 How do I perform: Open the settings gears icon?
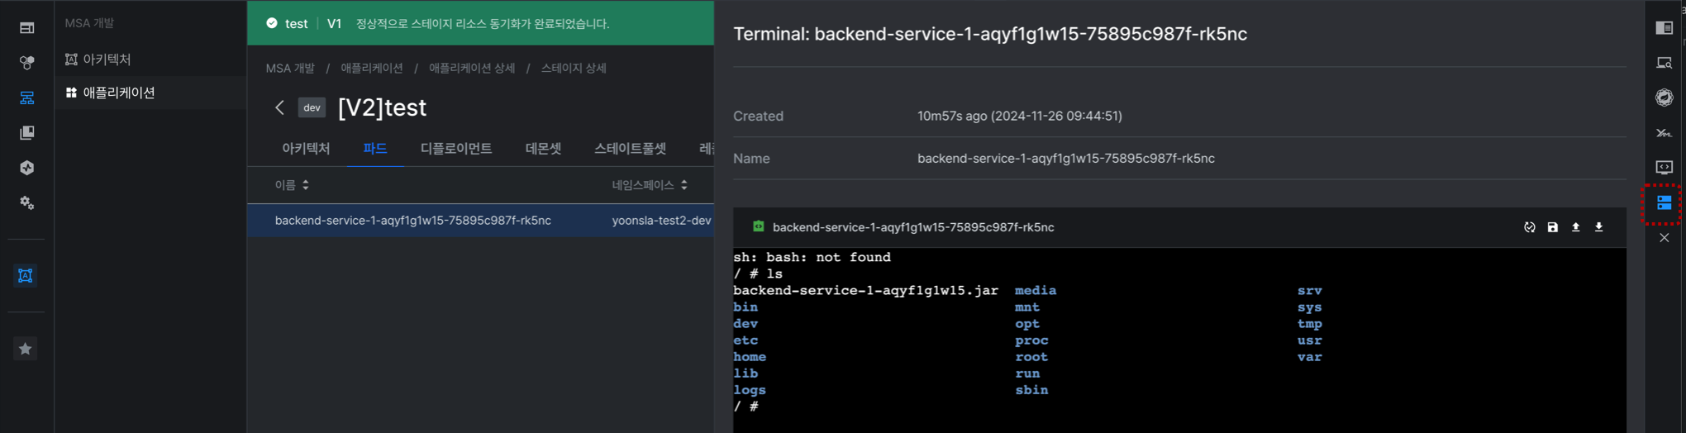(x=26, y=202)
